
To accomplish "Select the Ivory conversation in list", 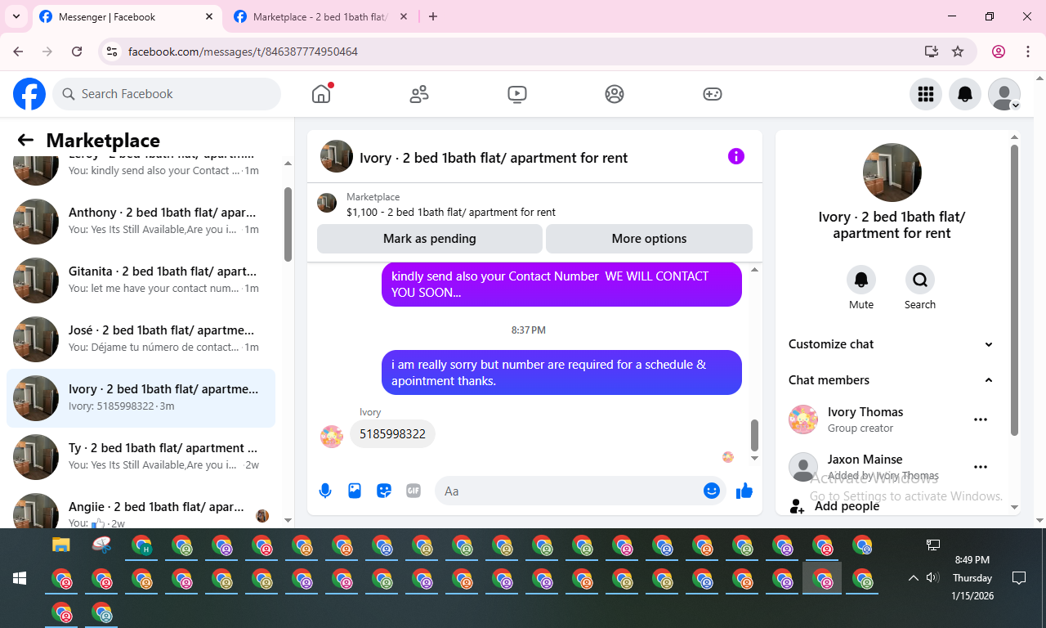I will [x=141, y=397].
